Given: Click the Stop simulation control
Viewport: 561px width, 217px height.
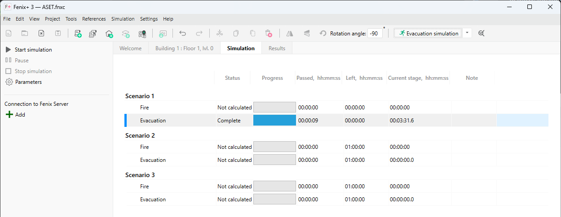Looking at the screenshot, I should [x=29, y=71].
